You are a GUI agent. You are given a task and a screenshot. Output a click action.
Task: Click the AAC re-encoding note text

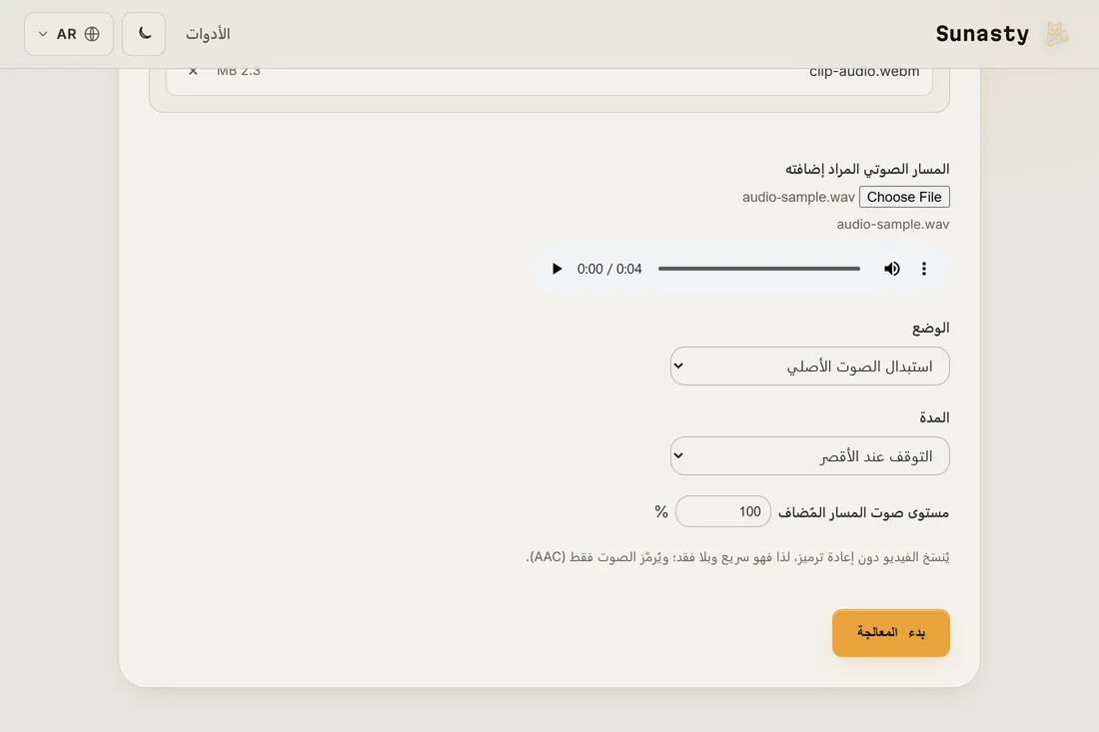(737, 557)
